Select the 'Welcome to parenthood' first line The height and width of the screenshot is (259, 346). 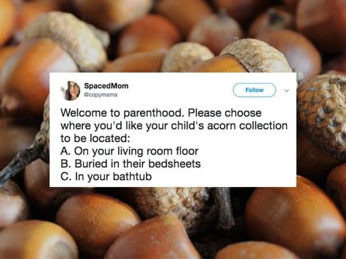click(x=161, y=113)
